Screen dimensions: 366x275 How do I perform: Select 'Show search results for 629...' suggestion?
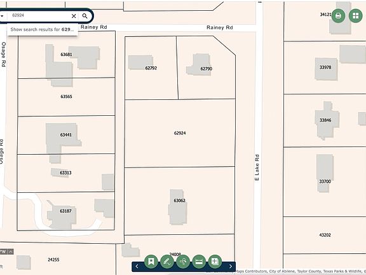[42, 30]
